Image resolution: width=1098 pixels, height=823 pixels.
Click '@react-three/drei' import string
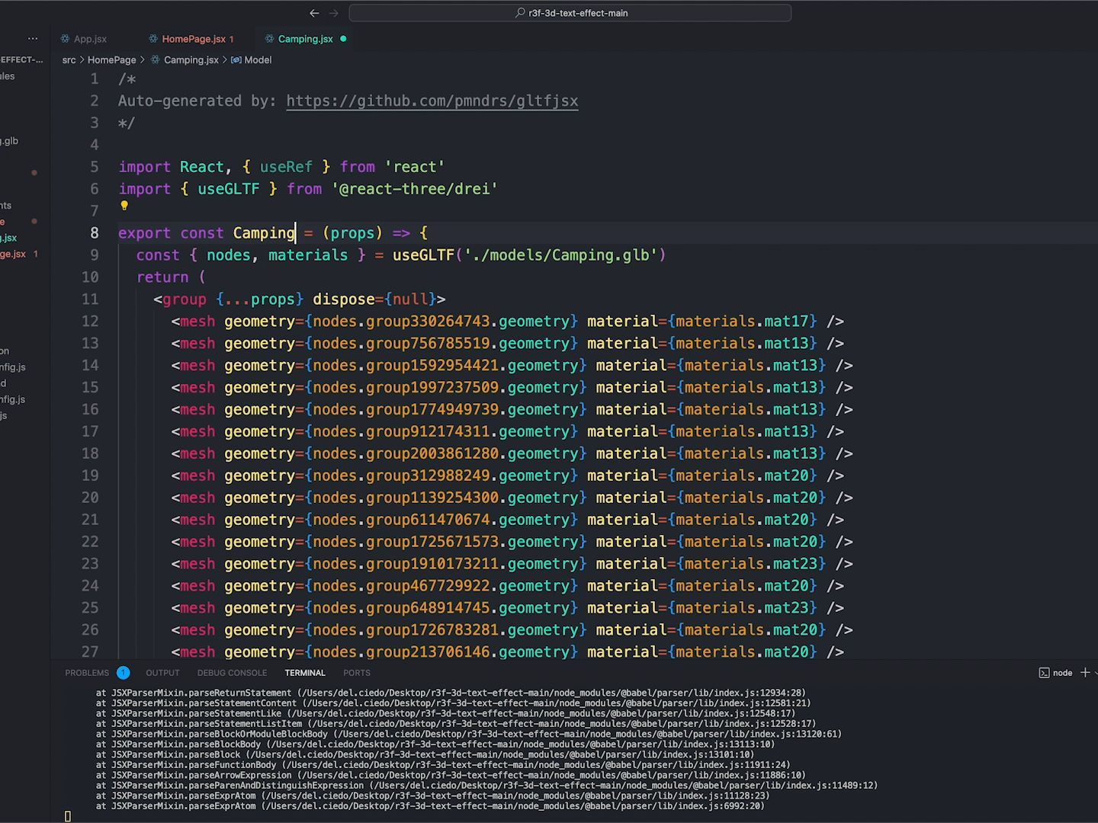414,189
